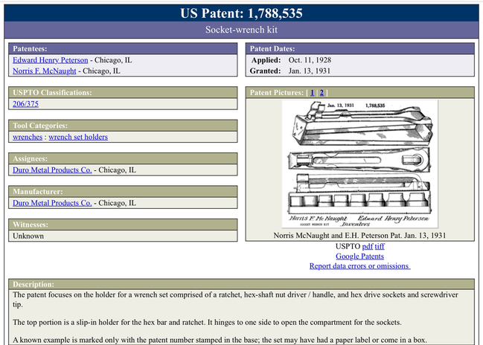
Task: Download the USPTO pdf version
Action: 367,246
